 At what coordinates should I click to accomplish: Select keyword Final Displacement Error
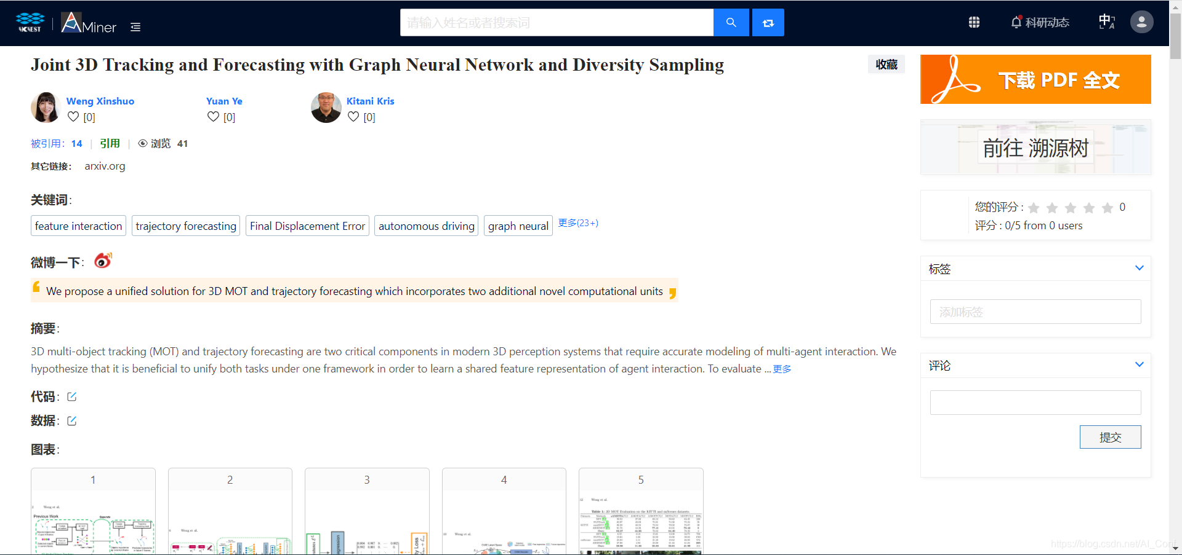(x=307, y=226)
